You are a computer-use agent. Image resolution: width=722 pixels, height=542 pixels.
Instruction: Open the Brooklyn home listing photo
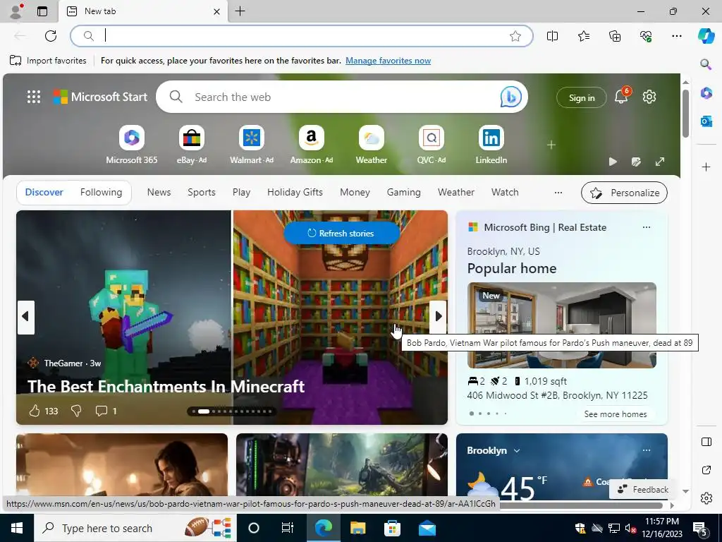(x=562, y=325)
